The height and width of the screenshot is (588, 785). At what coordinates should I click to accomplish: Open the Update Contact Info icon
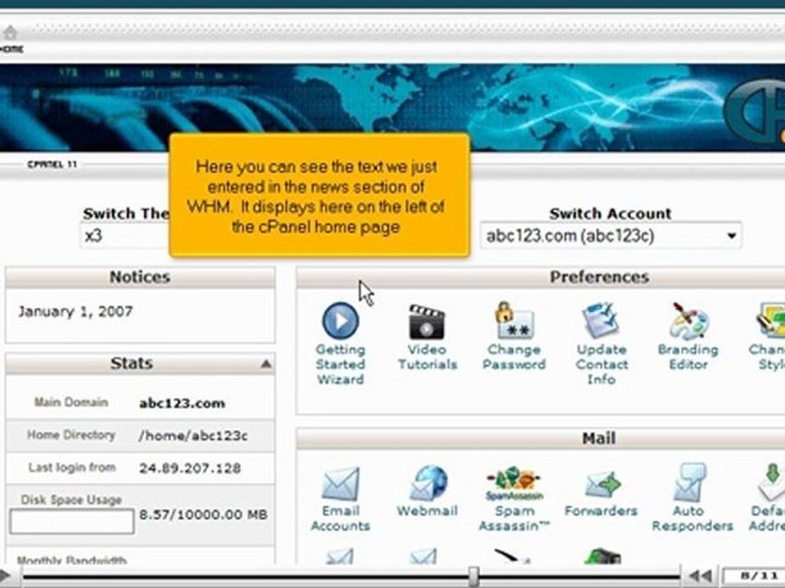[x=601, y=320]
